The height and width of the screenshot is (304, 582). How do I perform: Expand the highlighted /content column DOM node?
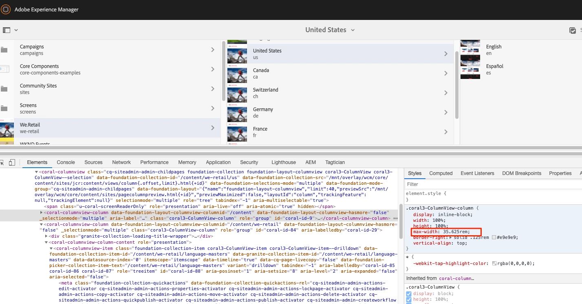coord(41,212)
